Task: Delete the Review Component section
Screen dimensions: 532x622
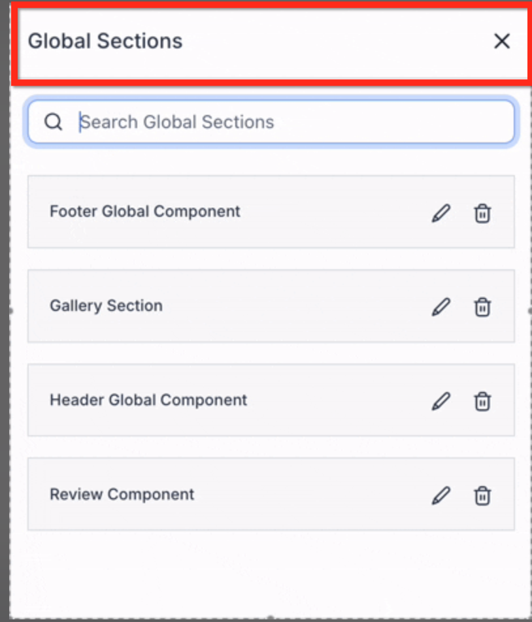Action: click(x=482, y=495)
